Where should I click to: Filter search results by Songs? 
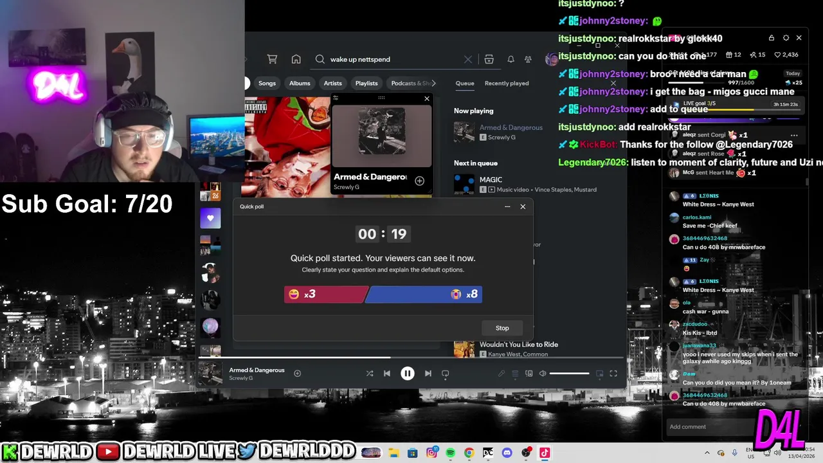coord(267,83)
